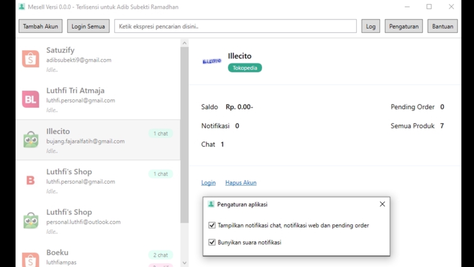
Task: Click the luthfiampas username text
Action: tap(61, 262)
